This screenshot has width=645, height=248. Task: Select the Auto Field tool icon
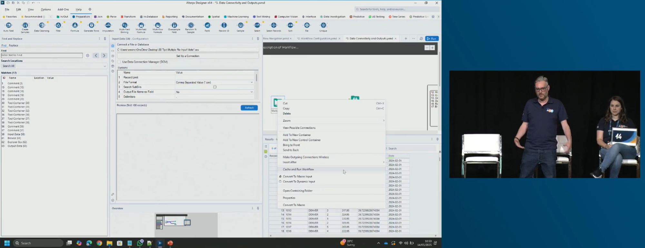coord(8,25)
